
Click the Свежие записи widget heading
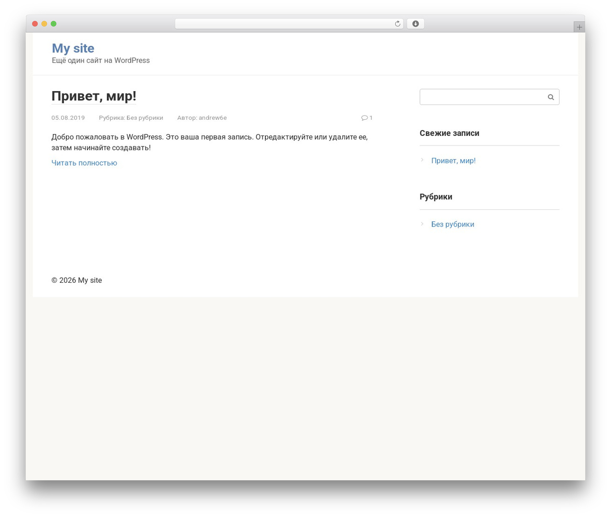pyautogui.click(x=449, y=133)
